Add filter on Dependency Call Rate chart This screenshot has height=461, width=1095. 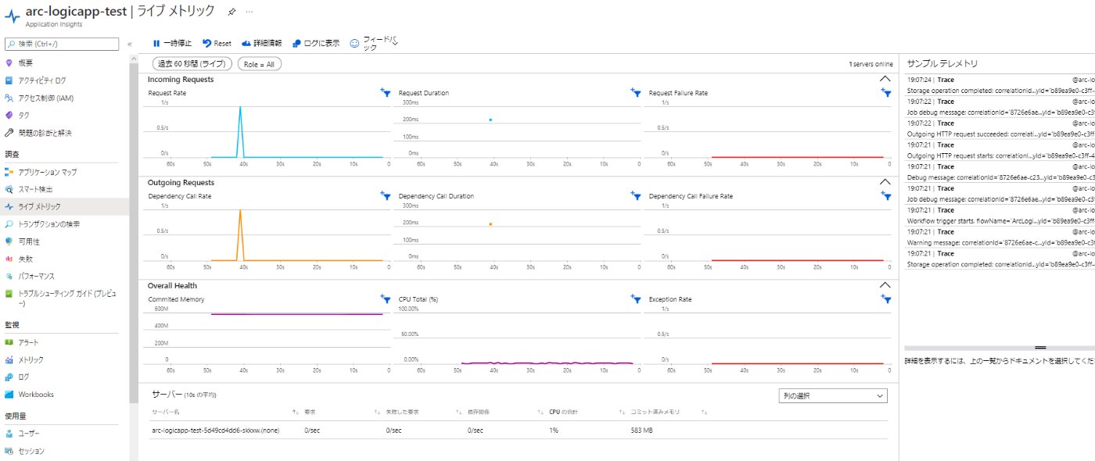(385, 195)
